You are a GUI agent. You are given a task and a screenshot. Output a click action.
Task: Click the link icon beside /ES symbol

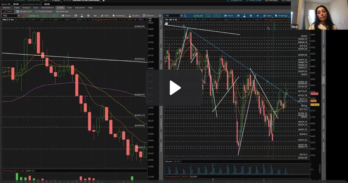click(x=185, y=16)
